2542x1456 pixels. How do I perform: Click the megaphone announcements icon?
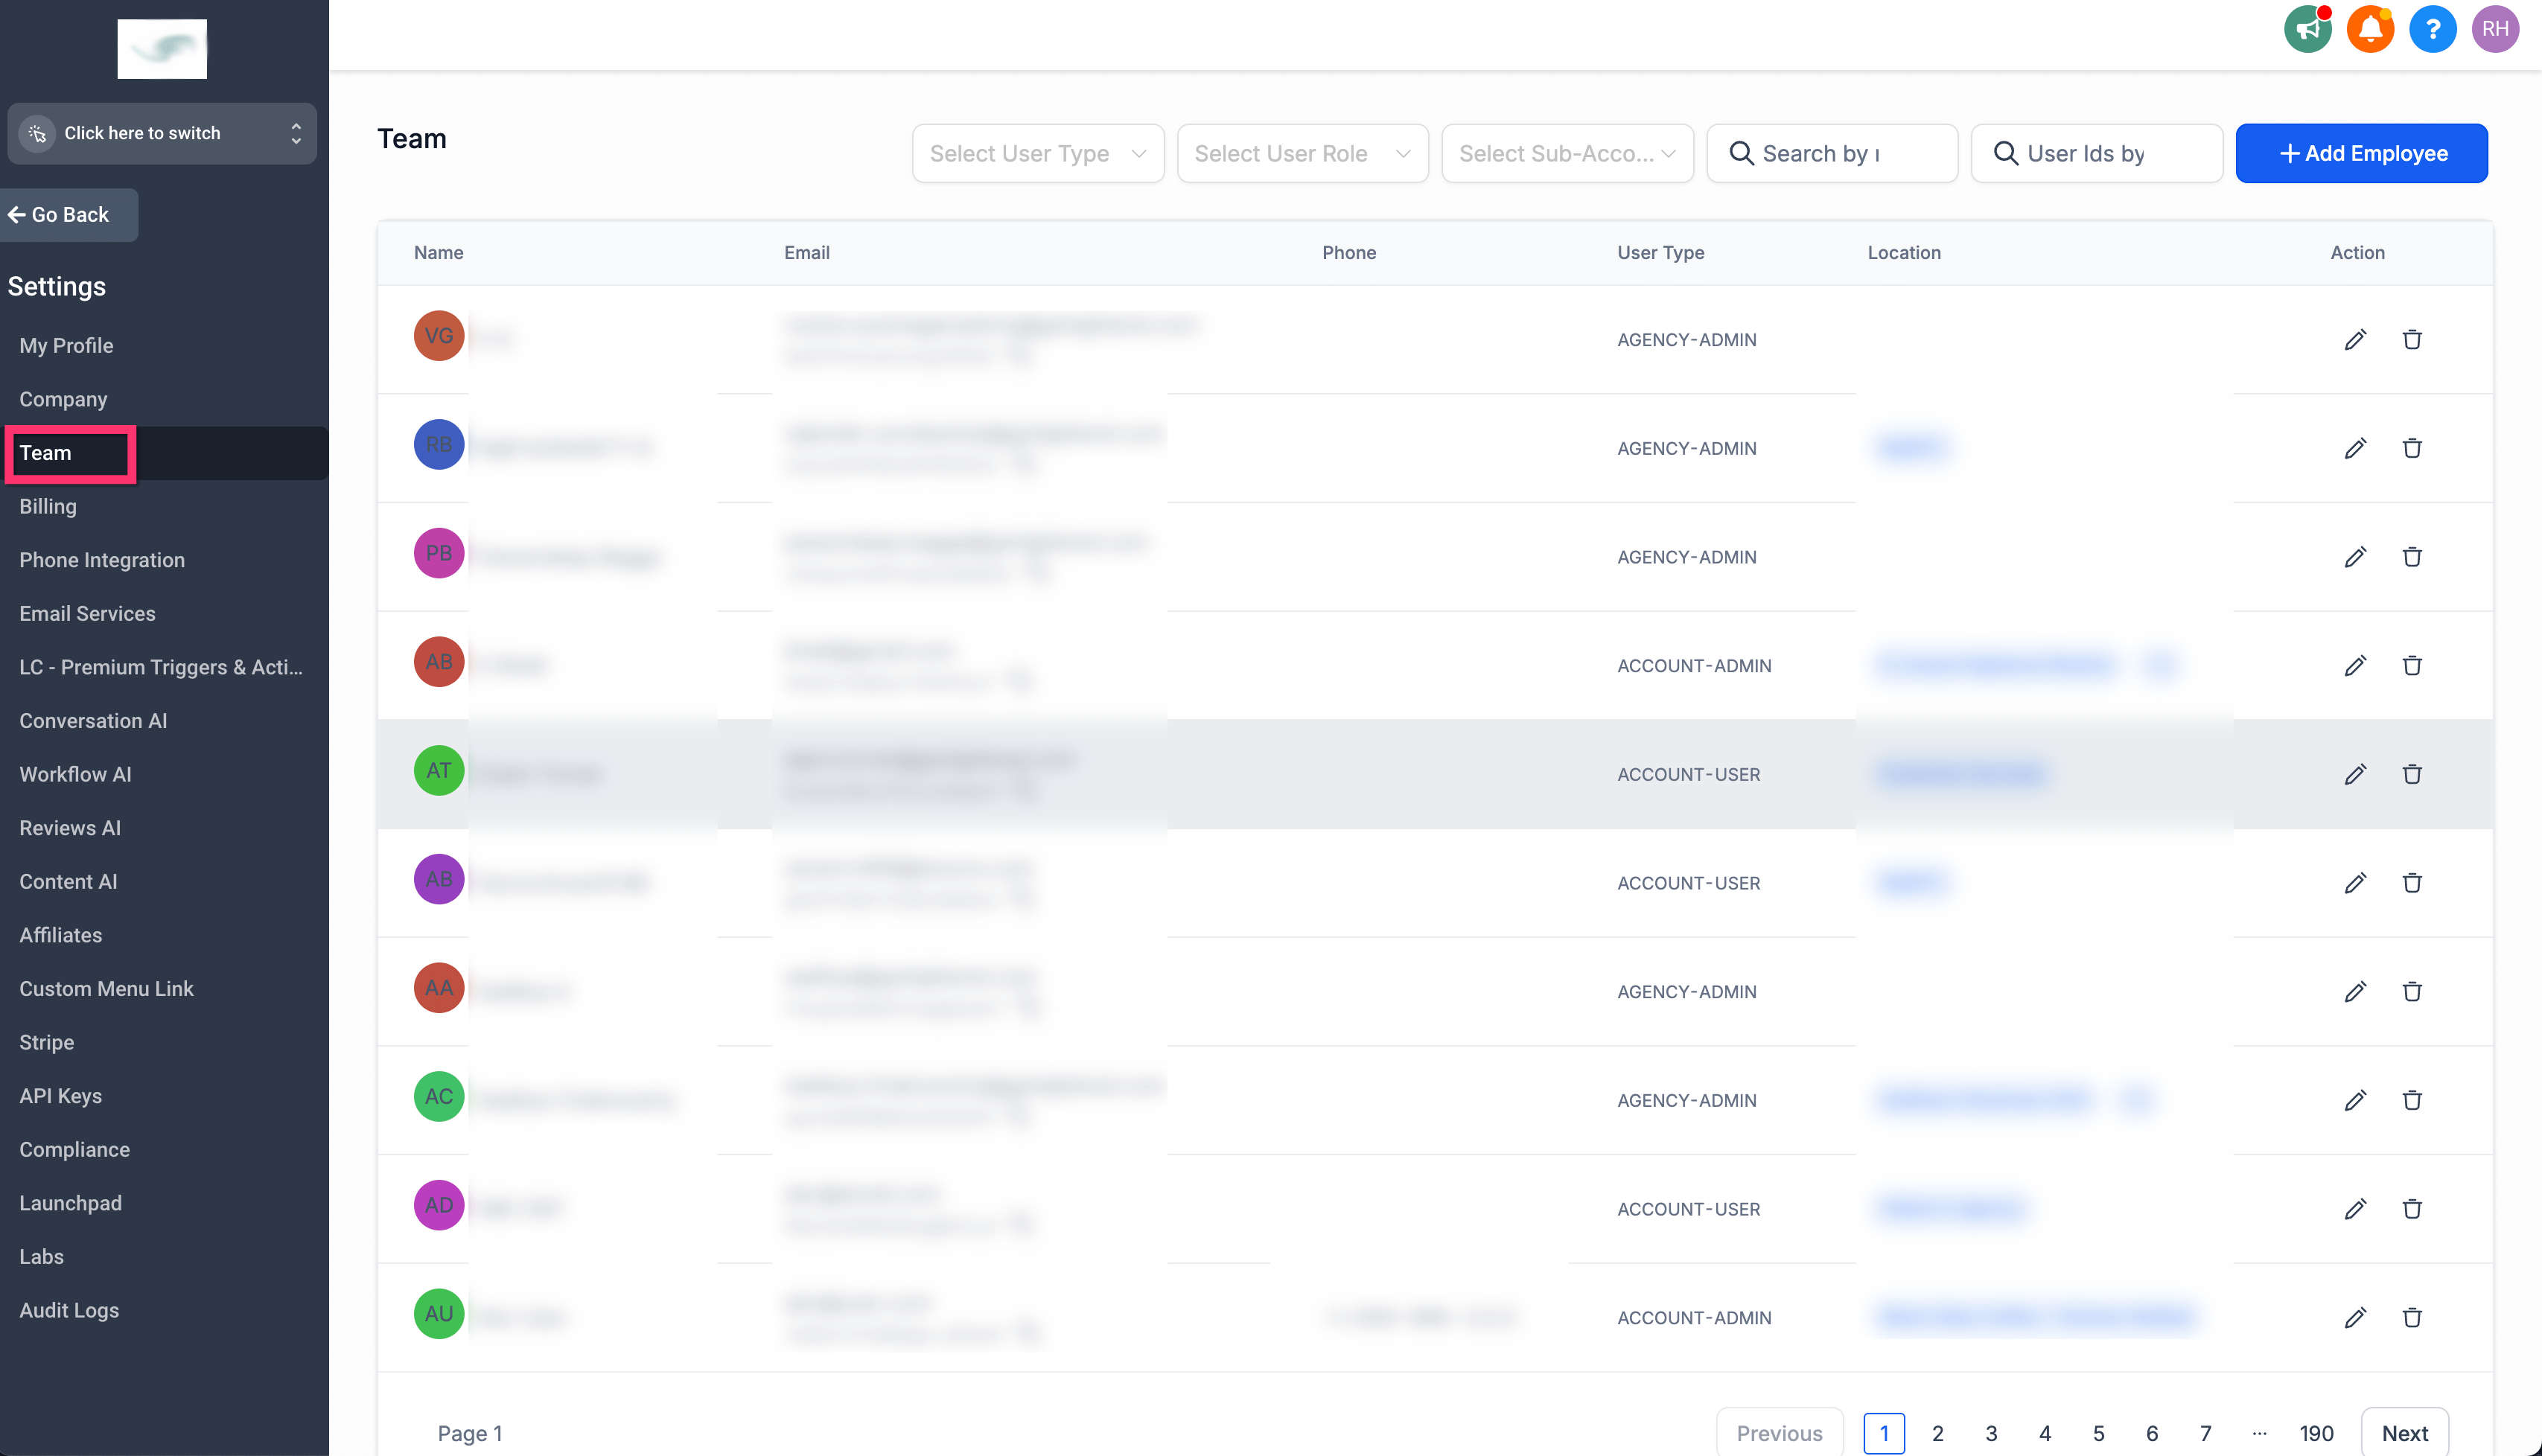(2307, 29)
